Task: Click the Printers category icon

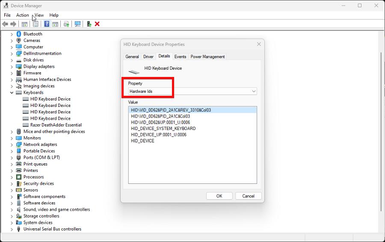Action: tap(19, 171)
